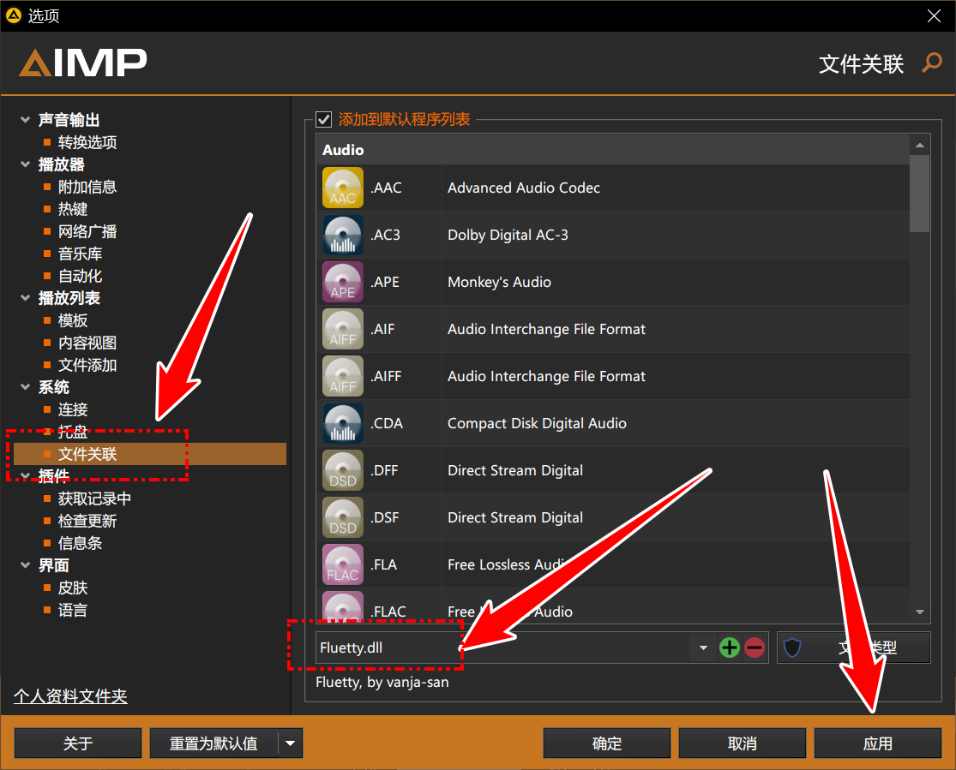
Task: Open 皮肤 settings page
Action: tap(73, 588)
